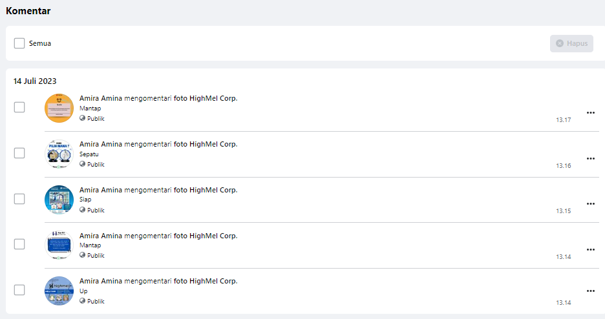Select checkbox for the 13.17 Mantap comment
This screenshot has width=605, height=319.
19,107
